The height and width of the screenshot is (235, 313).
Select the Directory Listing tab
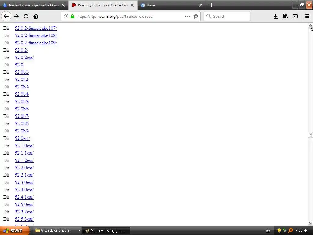[103, 5]
